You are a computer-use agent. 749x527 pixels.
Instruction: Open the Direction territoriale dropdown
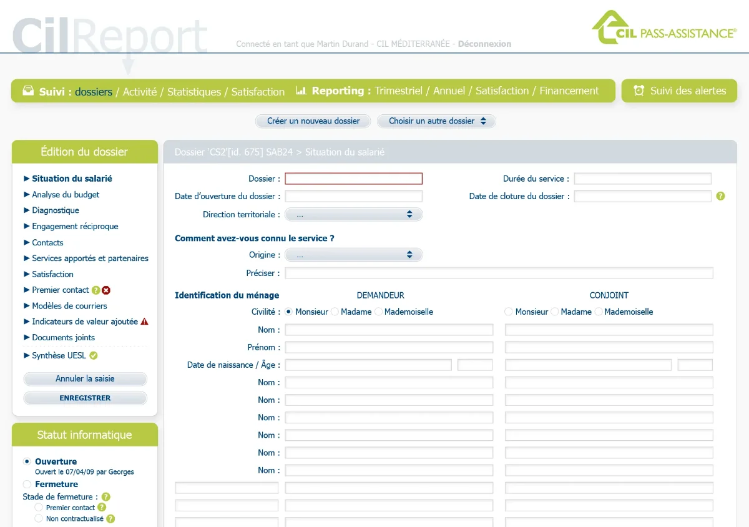pos(353,214)
